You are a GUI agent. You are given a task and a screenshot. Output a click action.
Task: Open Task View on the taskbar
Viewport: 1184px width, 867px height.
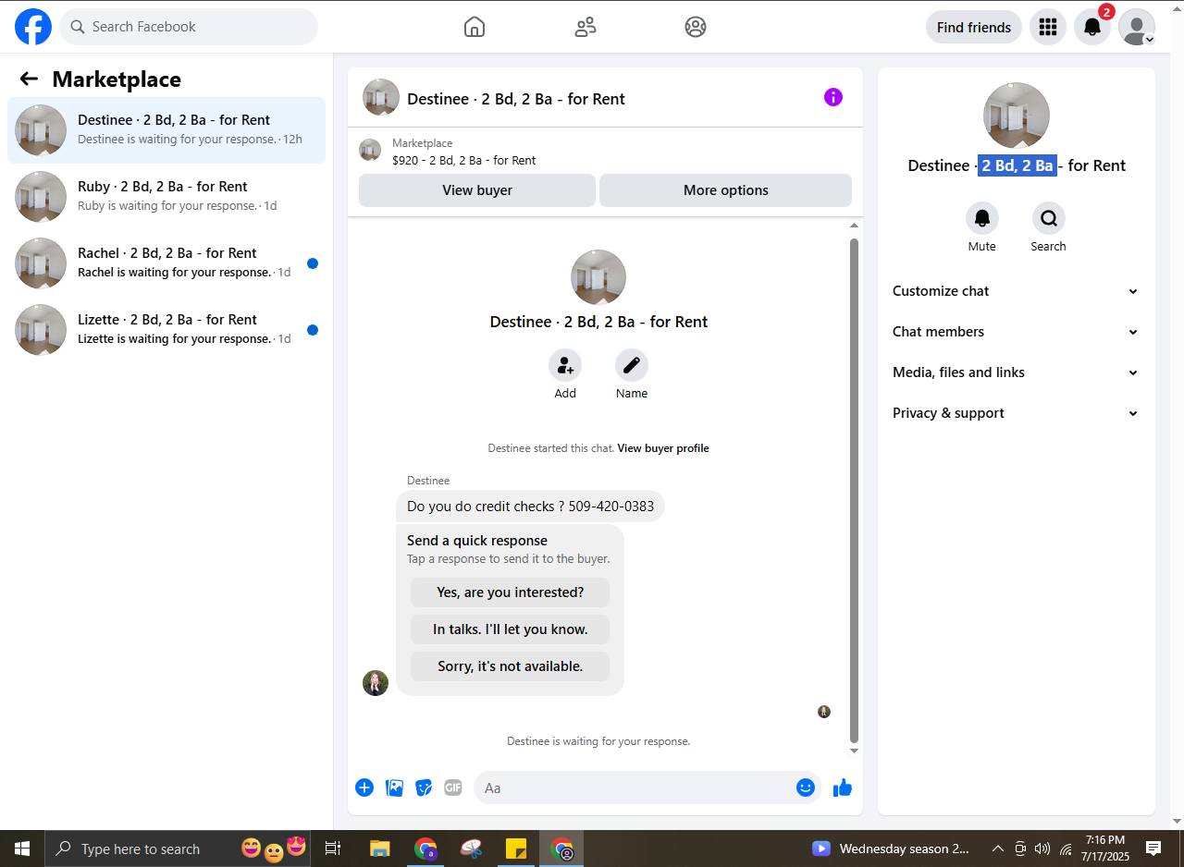coord(333,849)
